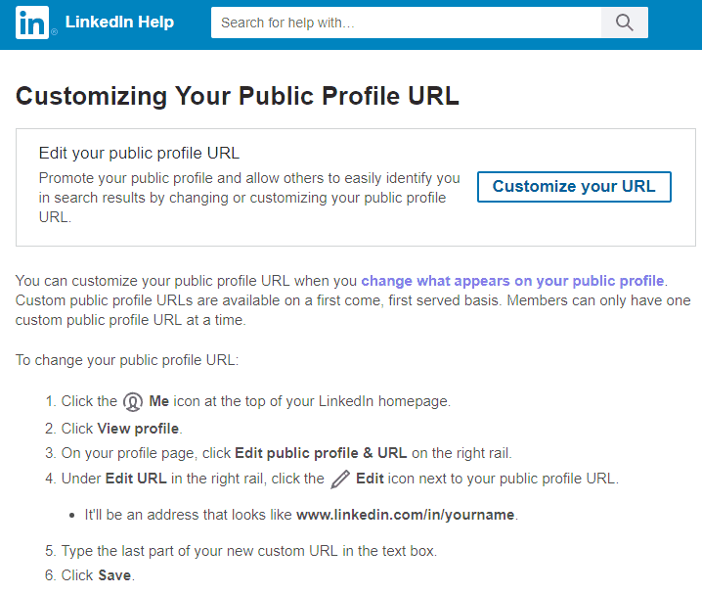This screenshot has width=702, height=594.
Task: Click the 'Edit your public profile URL' subheading
Action: click(139, 154)
